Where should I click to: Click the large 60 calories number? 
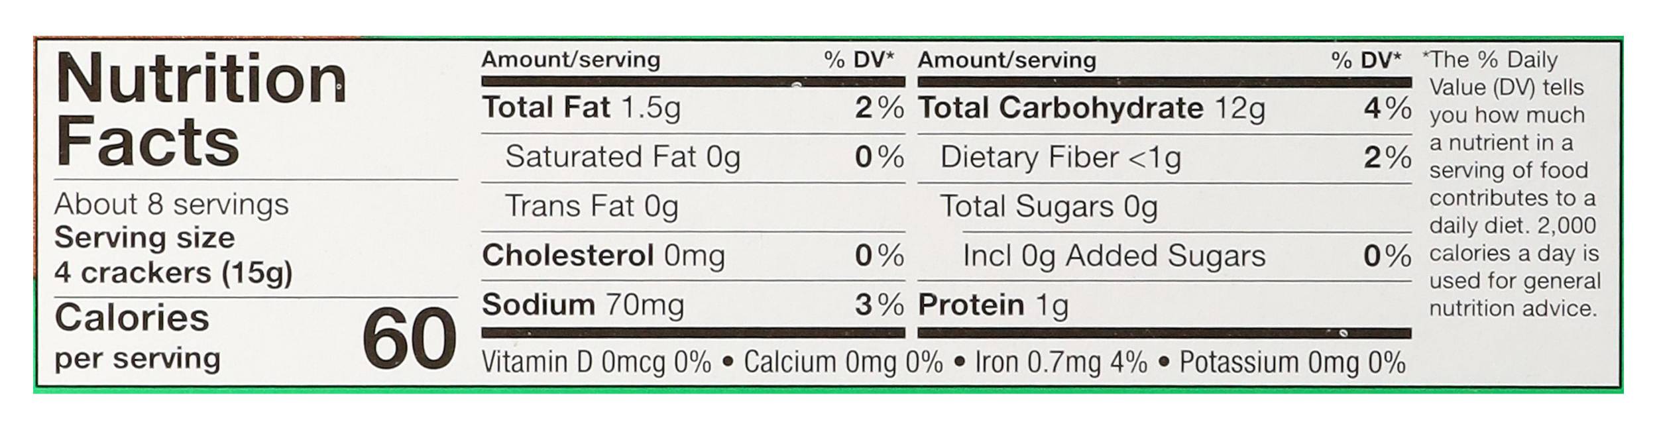coord(410,339)
